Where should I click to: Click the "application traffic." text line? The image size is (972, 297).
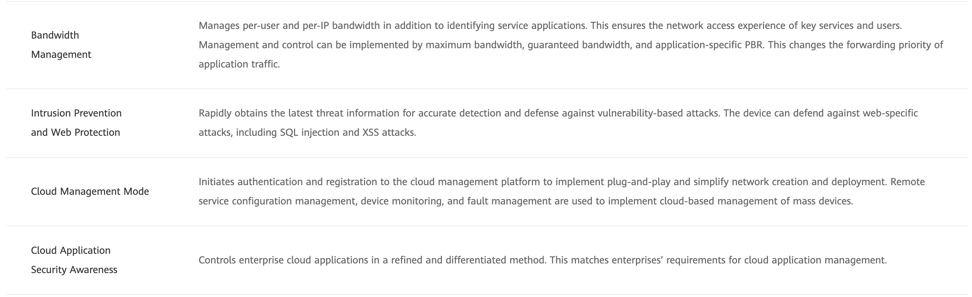[239, 64]
